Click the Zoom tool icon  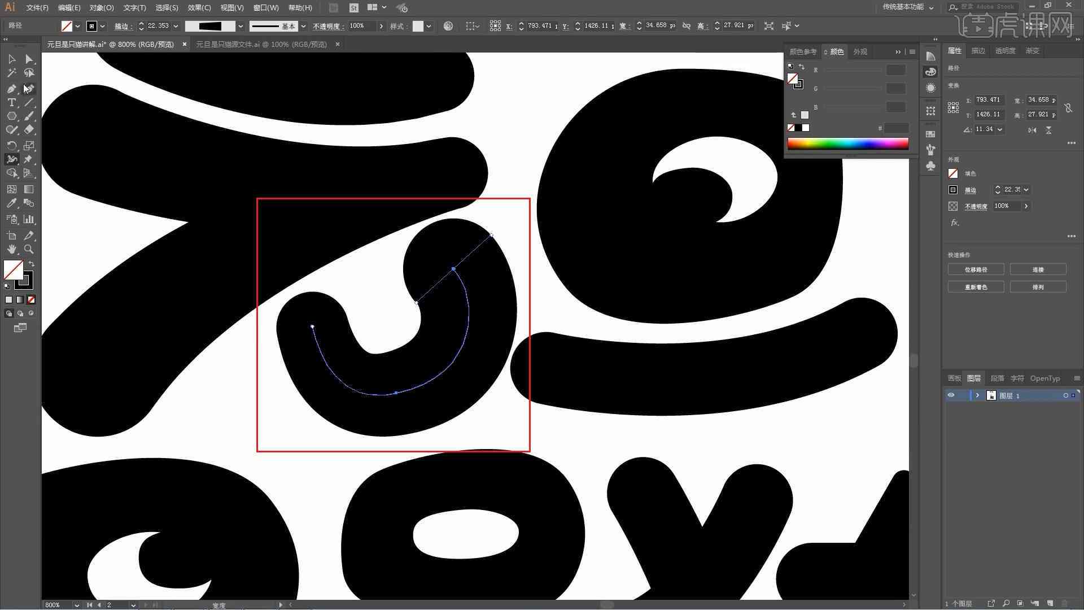[28, 249]
